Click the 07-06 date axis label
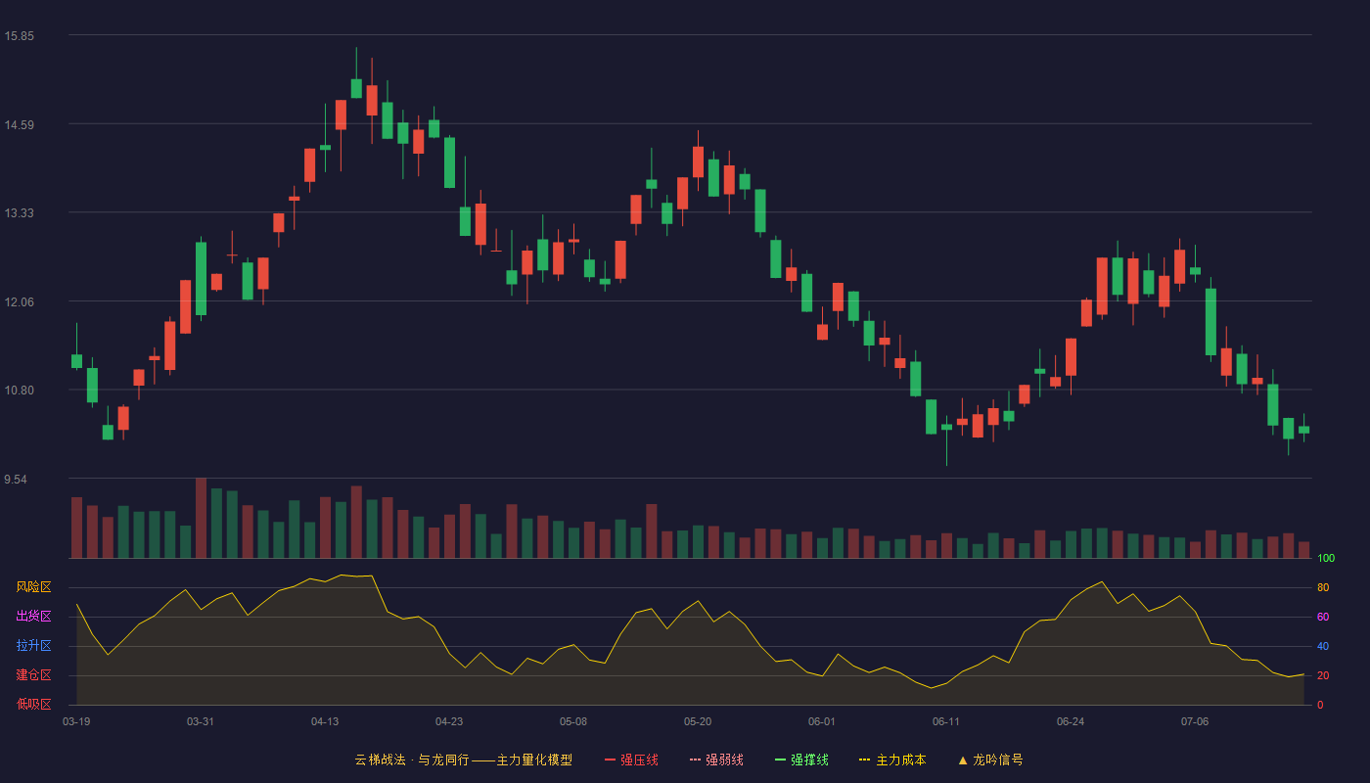Viewport: 1370px width, 783px height. coord(1195,721)
